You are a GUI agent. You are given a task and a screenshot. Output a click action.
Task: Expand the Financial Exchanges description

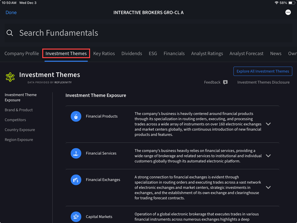(x=268, y=187)
